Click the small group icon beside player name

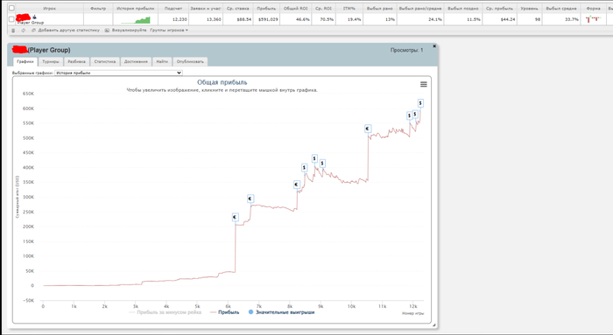34,17
